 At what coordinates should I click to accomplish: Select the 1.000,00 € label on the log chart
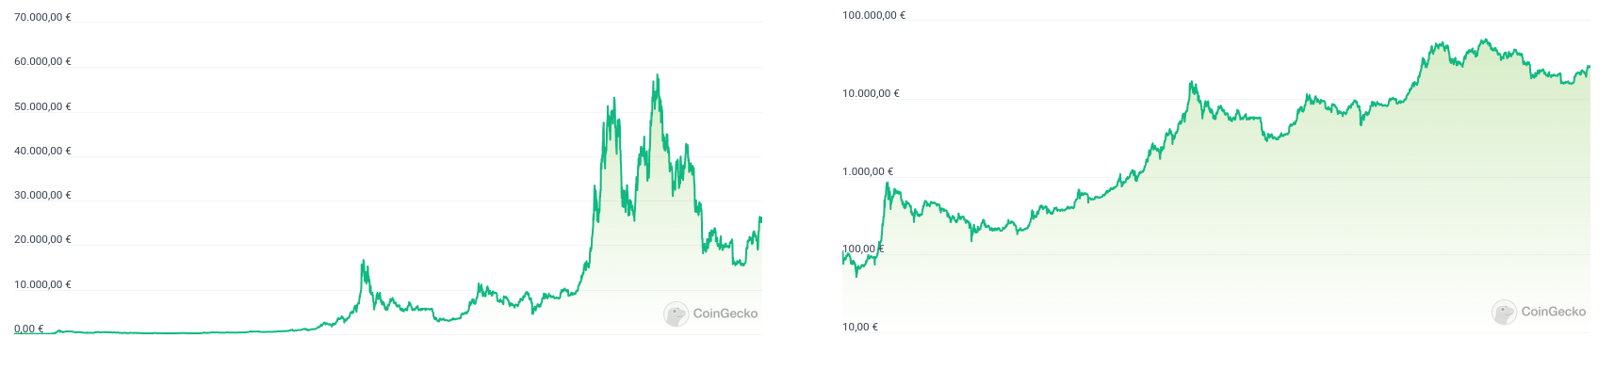(x=868, y=172)
